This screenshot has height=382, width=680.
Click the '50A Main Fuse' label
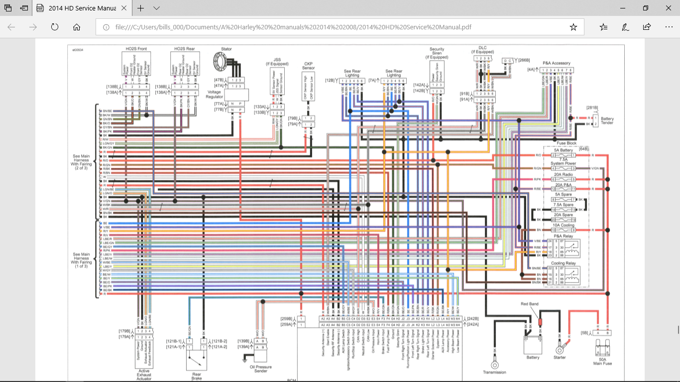pyautogui.click(x=602, y=361)
